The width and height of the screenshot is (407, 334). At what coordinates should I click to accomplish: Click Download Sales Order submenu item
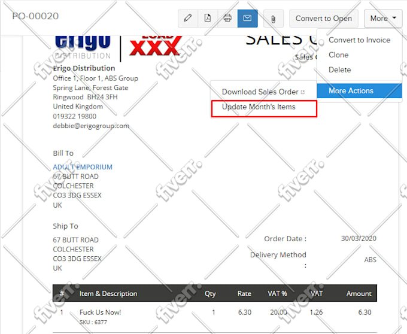tap(263, 92)
